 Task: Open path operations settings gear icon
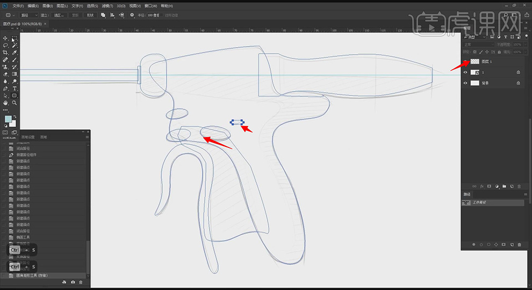(x=132, y=15)
